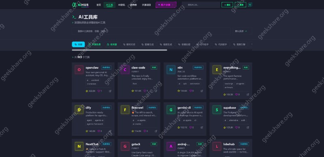The image size is (324, 157).
Task: Open everything card external link icon
Action: (x=248, y=94)
